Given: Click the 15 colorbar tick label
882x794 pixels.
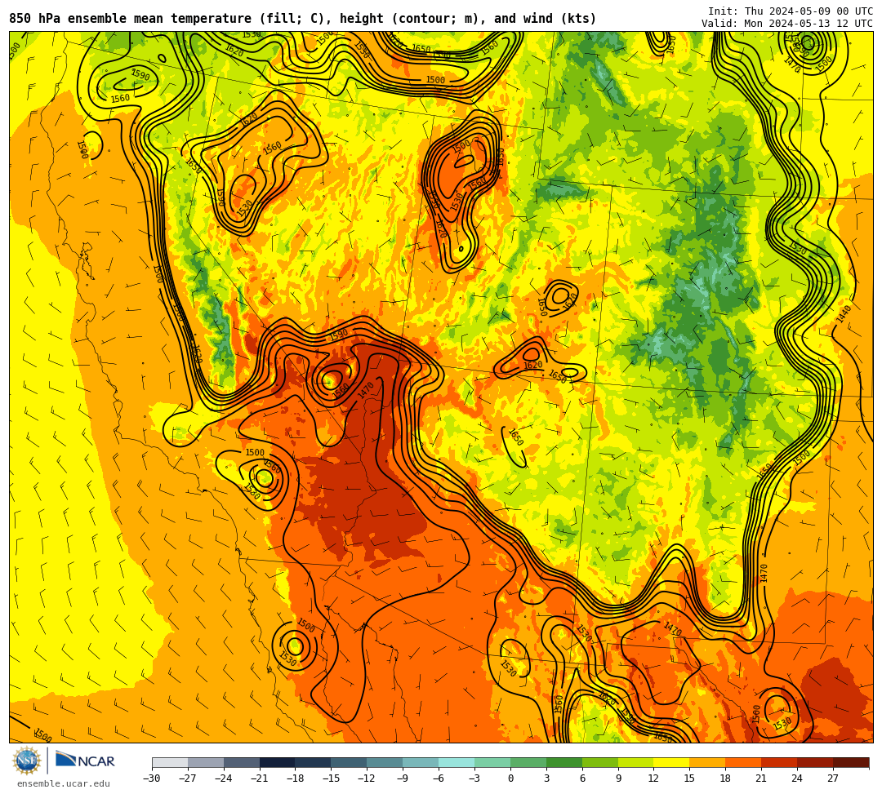Looking at the screenshot, I should [689, 778].
